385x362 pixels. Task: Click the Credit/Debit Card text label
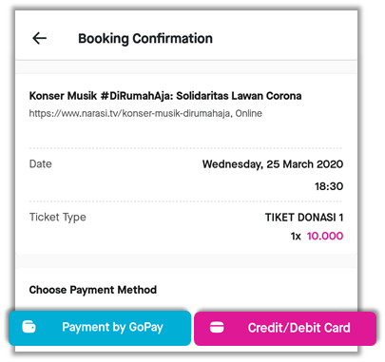tap(299, 328)
